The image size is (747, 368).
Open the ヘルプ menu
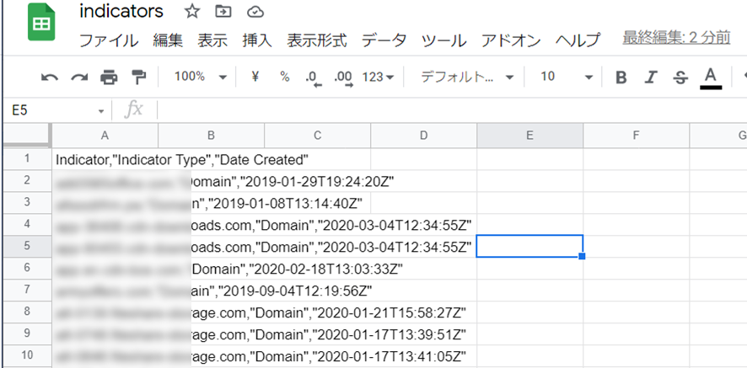coord(578,40)
